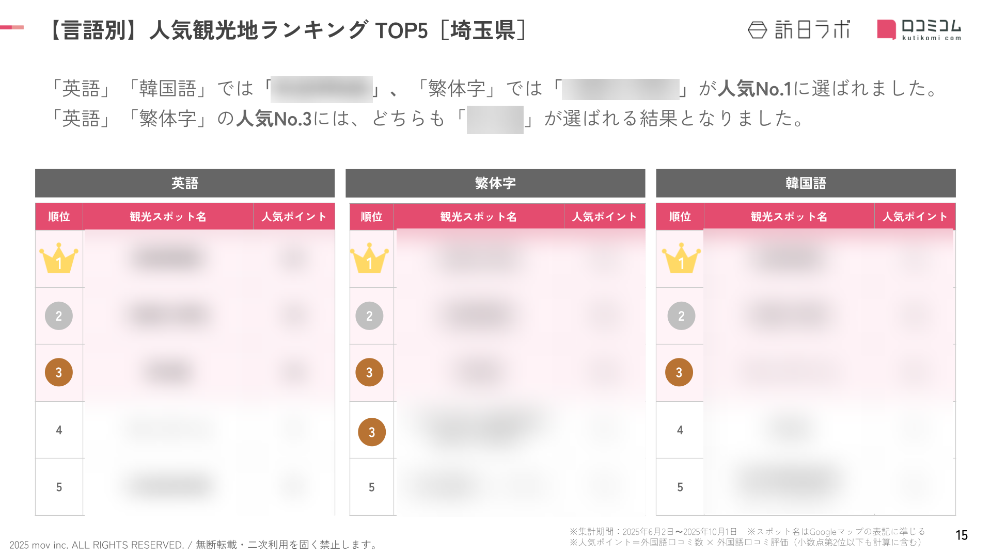Image resolution: width=991 pixels, height=557 pixels.
Task: Click the slide title 人気観光地ランキング TOP5
Action: (x=288, y=30)
